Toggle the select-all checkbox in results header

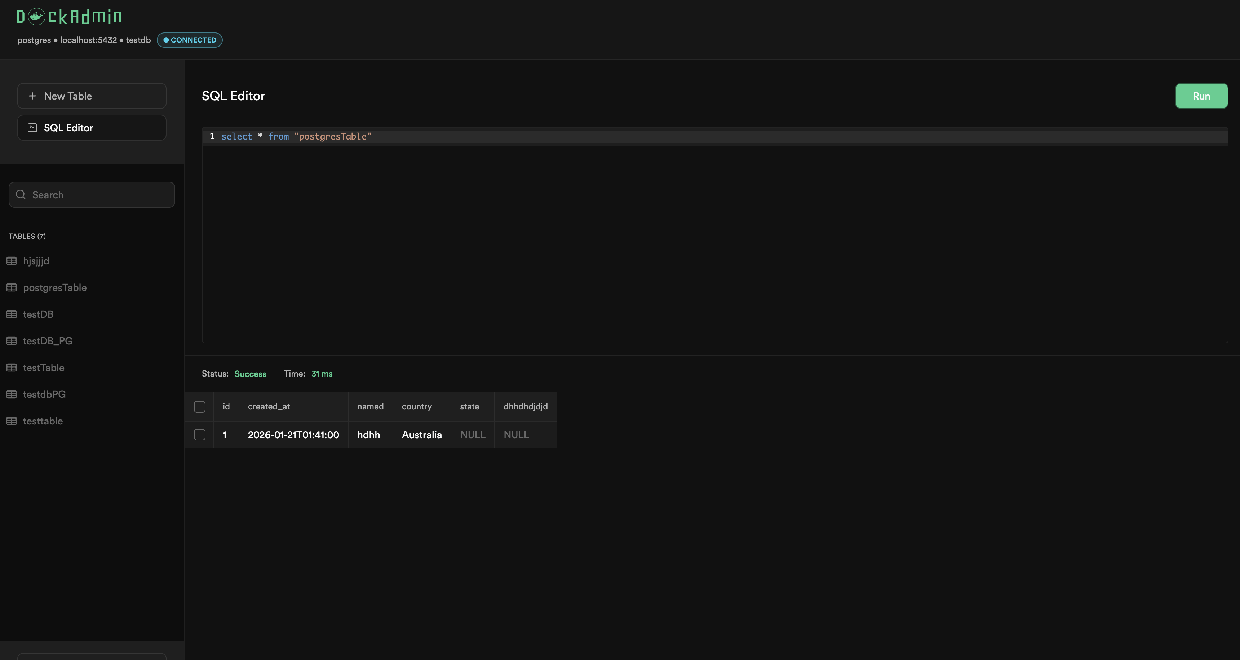click(200, 406)
